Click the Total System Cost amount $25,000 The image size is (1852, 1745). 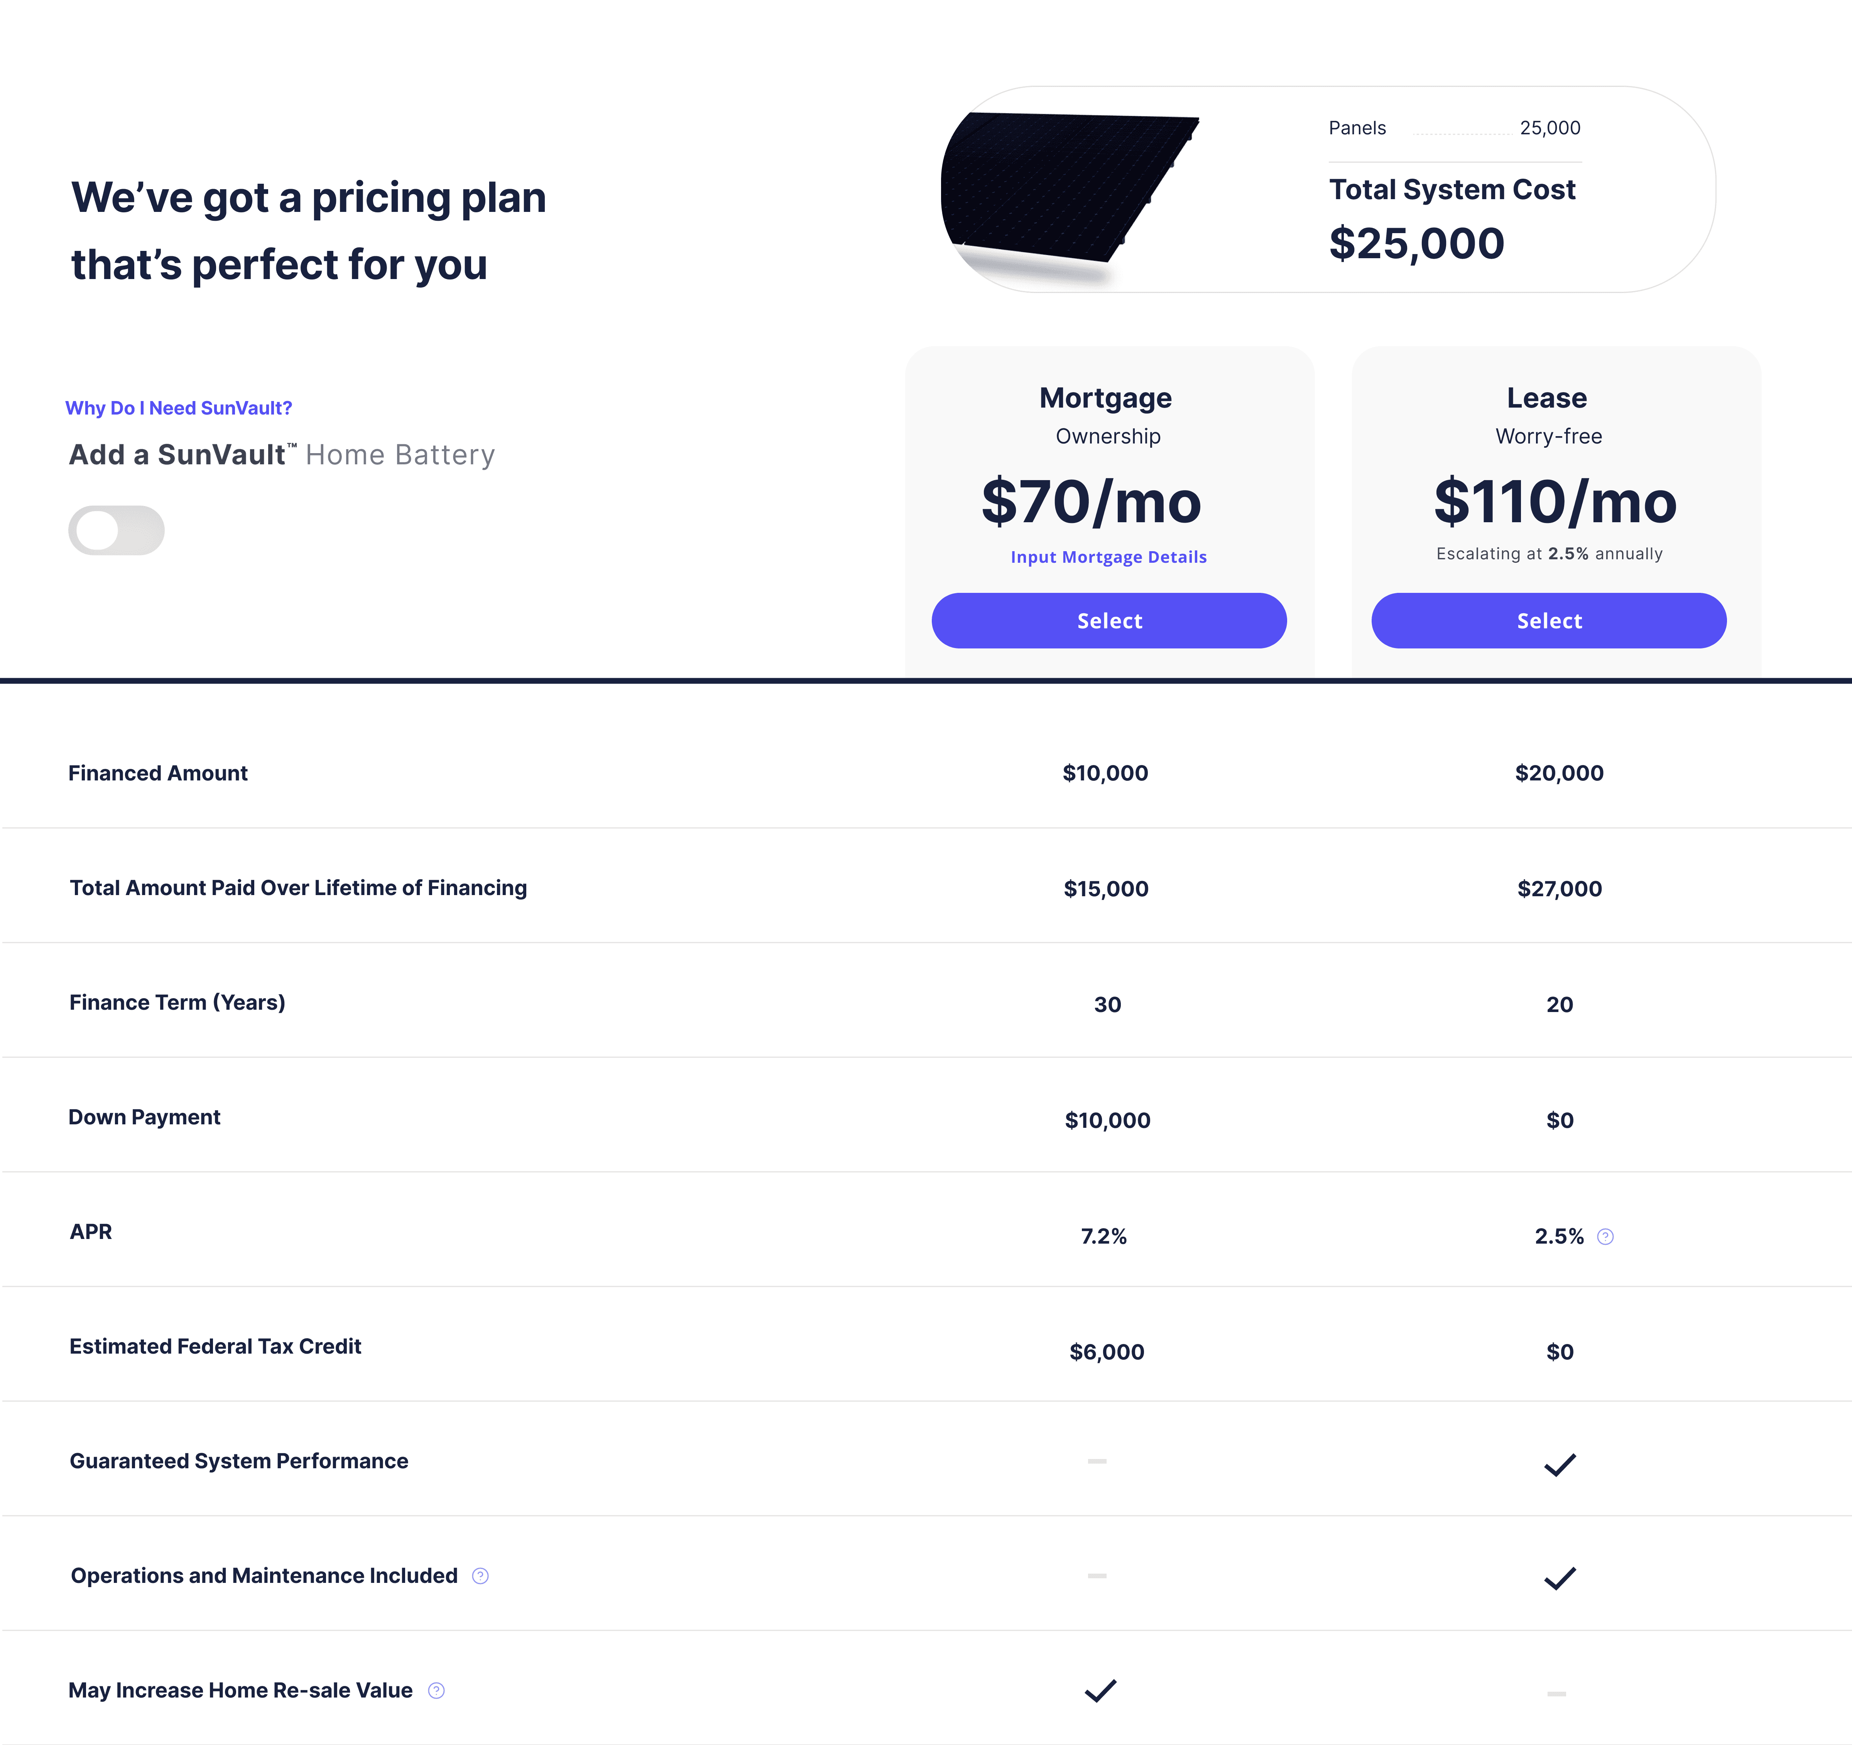pyautogui.click(x=1416, y=243)
